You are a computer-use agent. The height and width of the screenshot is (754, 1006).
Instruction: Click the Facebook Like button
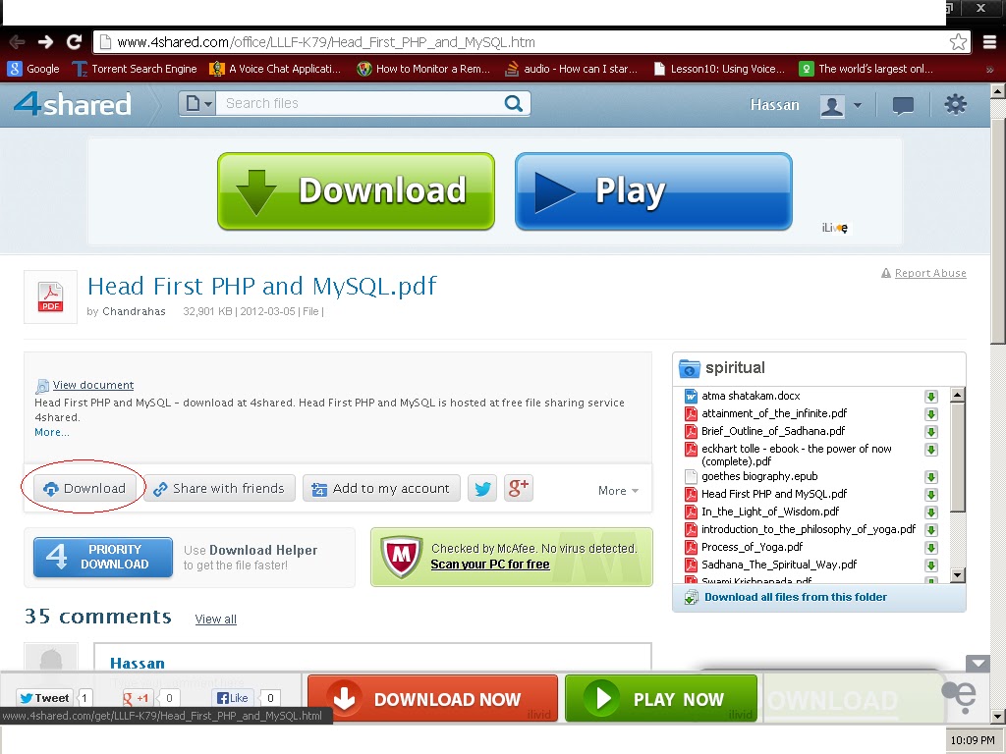232,698
